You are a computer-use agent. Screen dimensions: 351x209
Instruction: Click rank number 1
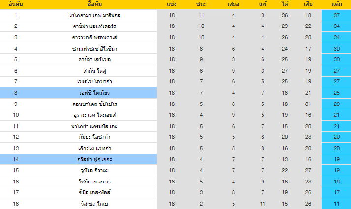(x=15, y=15)
